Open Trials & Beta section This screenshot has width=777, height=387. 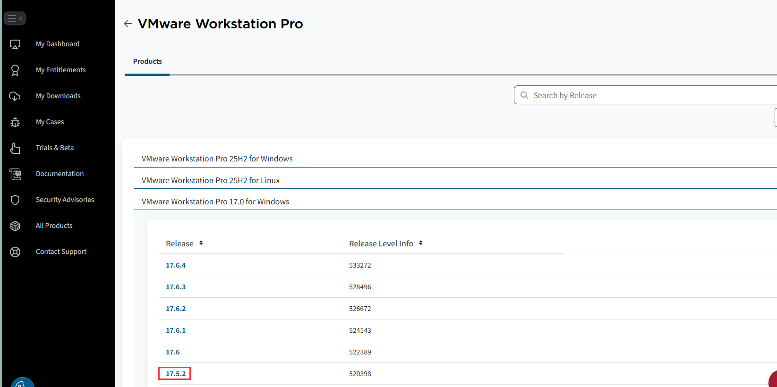point(55,148)
